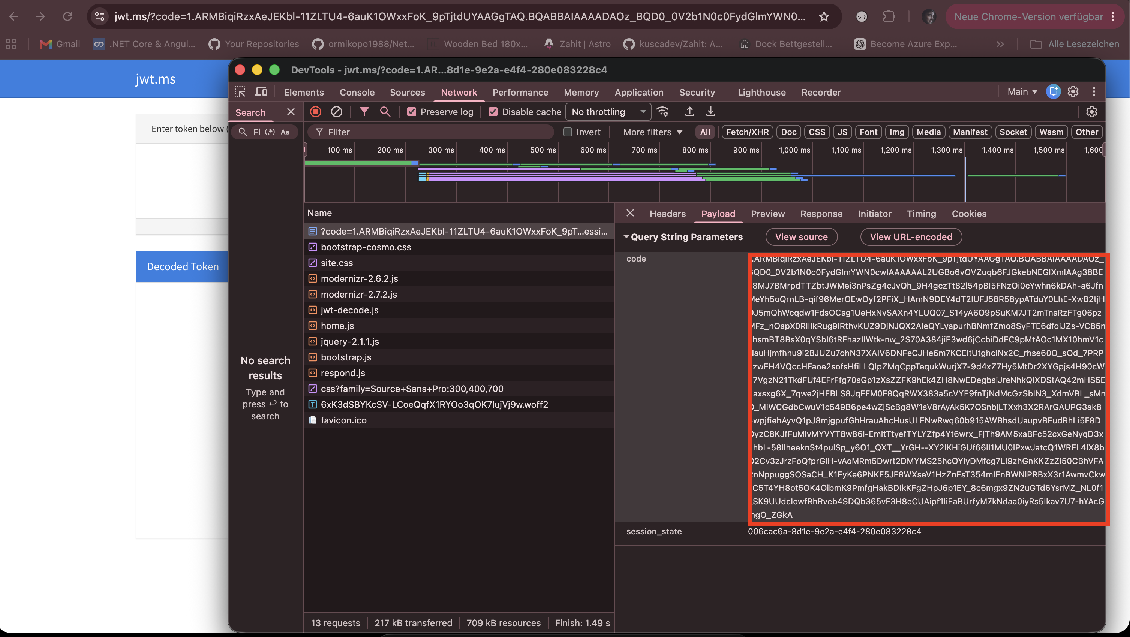1130x637 pixels.
Task: Filter requests by Fetch/XHR
Action: click(747, 132)
